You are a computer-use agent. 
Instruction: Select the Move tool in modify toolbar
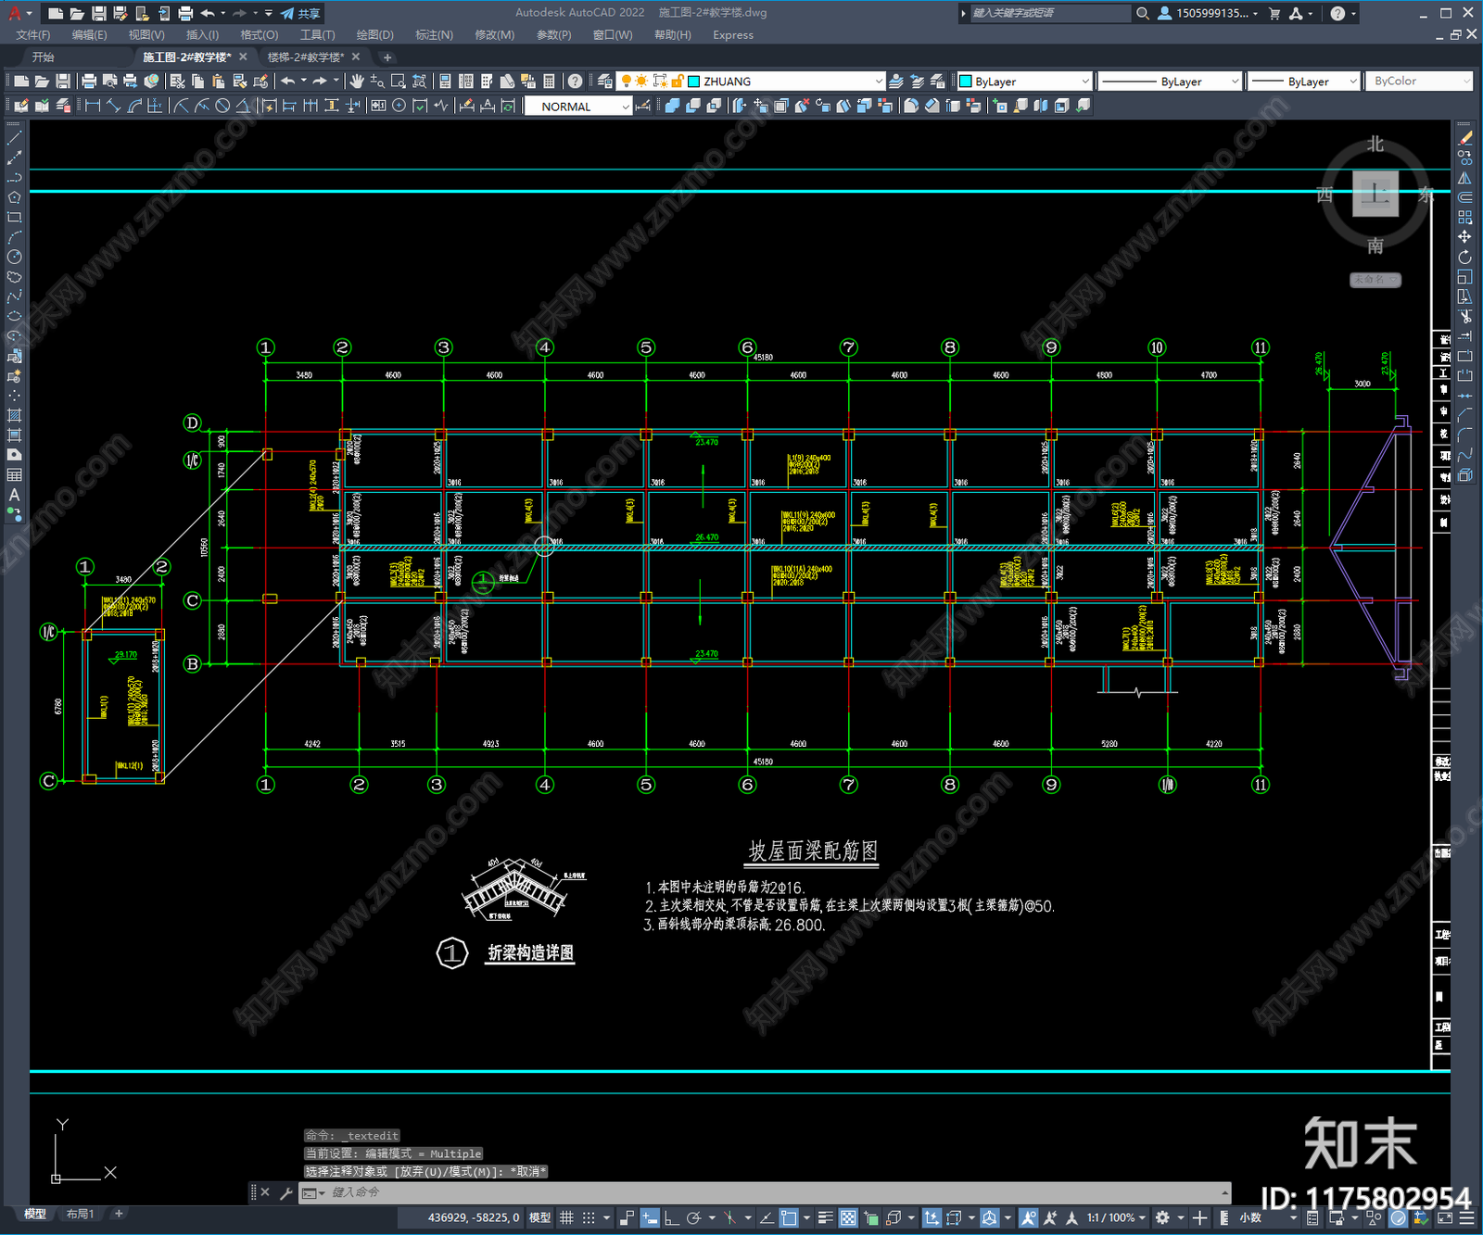click(x=1465, y=237)
